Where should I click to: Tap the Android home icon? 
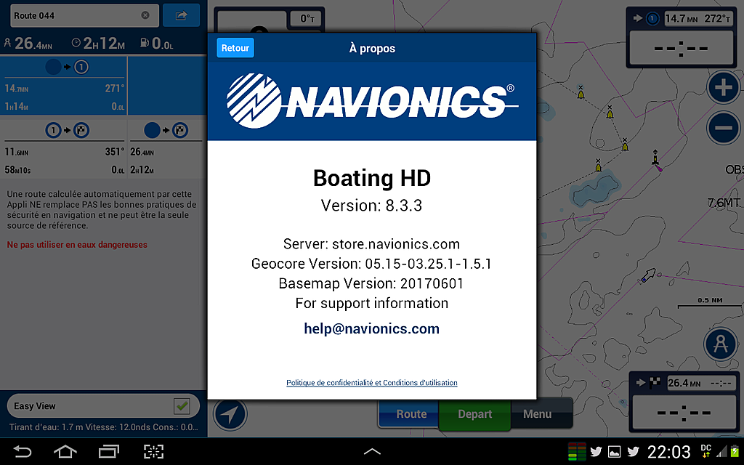coord(65,451)
